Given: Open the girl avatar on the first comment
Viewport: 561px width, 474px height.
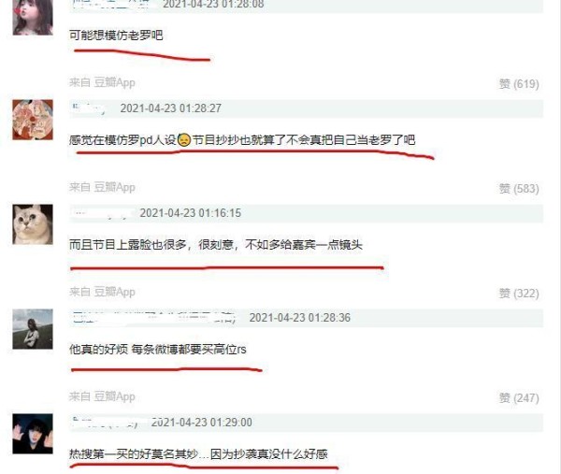Looking at the screenshot, I should tap(33, 18).
